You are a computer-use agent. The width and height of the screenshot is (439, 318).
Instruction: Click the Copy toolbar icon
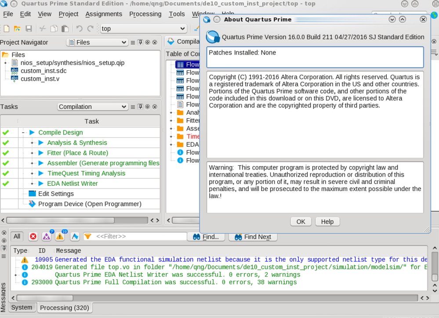54,29
